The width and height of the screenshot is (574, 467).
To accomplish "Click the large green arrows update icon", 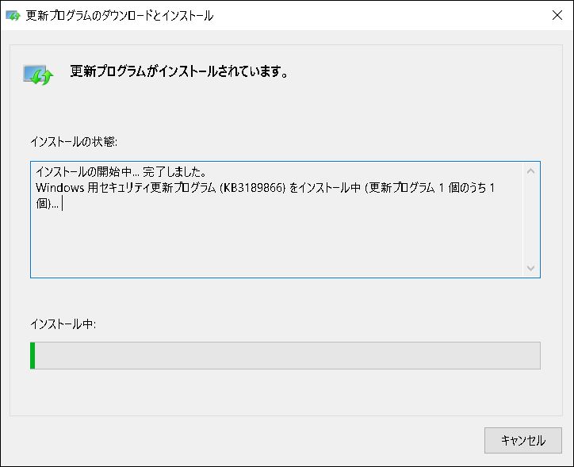I will pyautogui.click(x=38, y=75).
